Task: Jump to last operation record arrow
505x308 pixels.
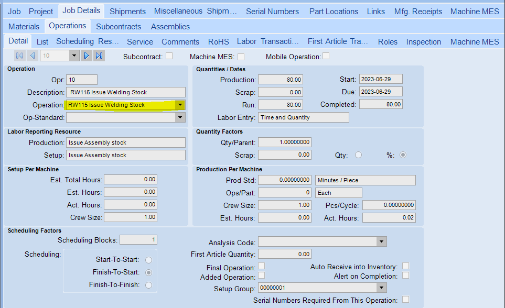Action: 99,56
